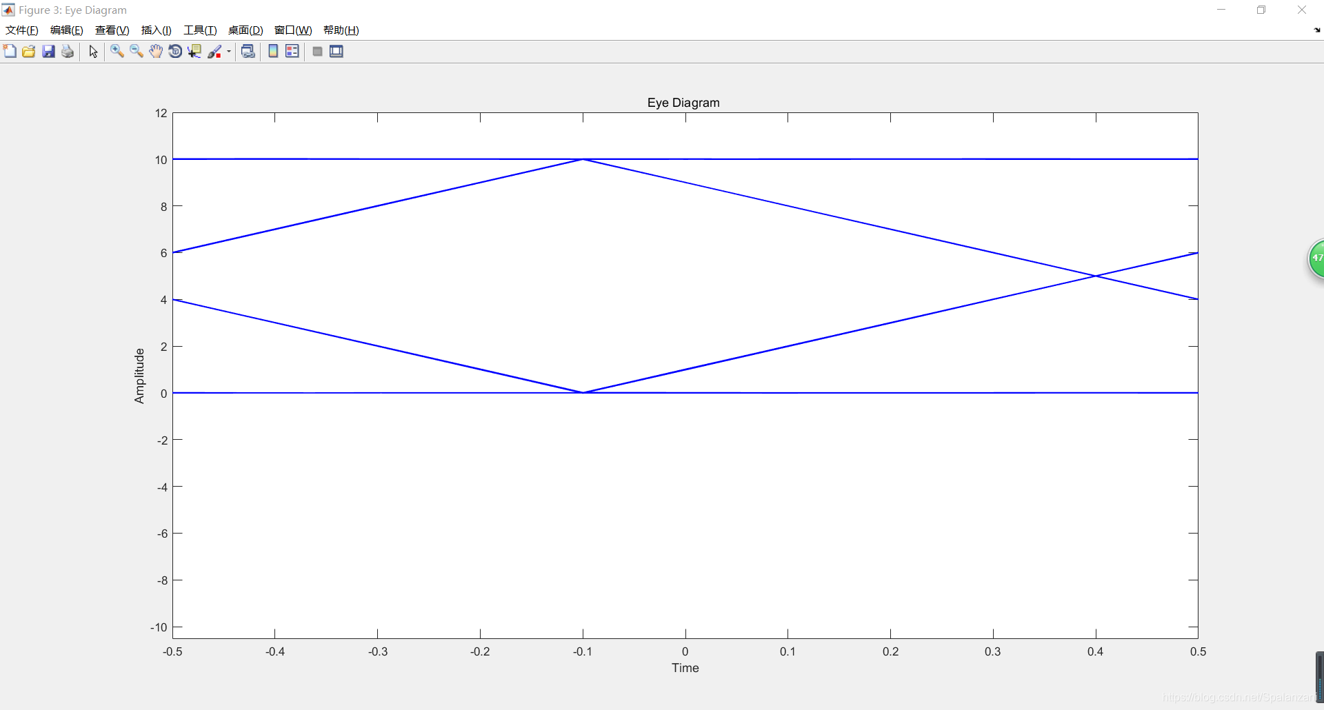The width and height of the screenshot is (1324, 710).
Task: Click the 0.4 x-axis tick label
Action: [x=1096, y=651]
